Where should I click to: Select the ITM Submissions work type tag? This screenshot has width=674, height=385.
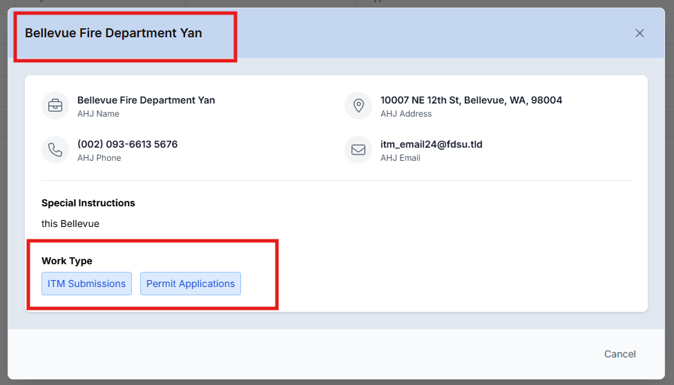pyautogui.click(x=86, y=284)
